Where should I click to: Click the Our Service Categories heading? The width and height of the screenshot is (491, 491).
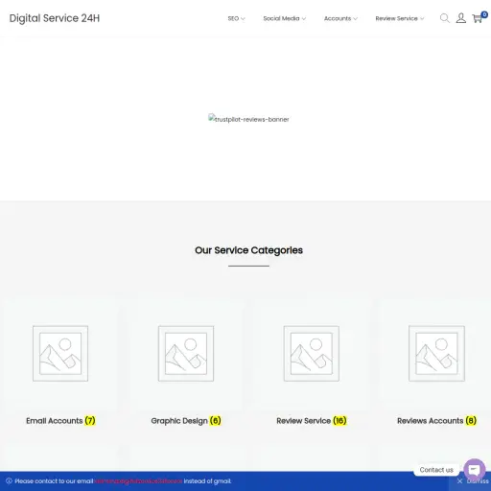[x=248, y=250]
